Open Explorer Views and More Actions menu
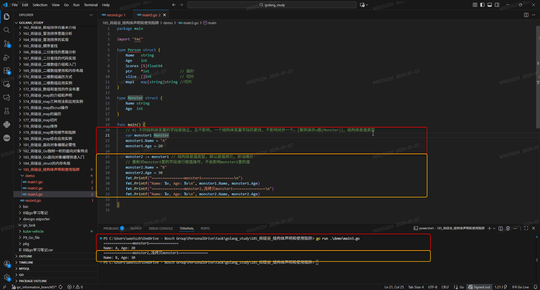Screen dimensions: 540x290 [x=91, y=15]
